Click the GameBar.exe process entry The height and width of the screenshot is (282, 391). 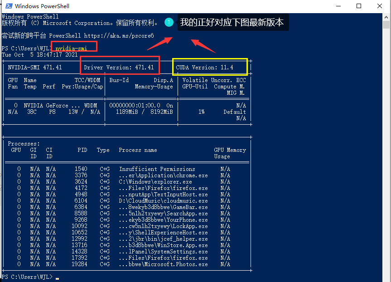click(x=164, y=207)
